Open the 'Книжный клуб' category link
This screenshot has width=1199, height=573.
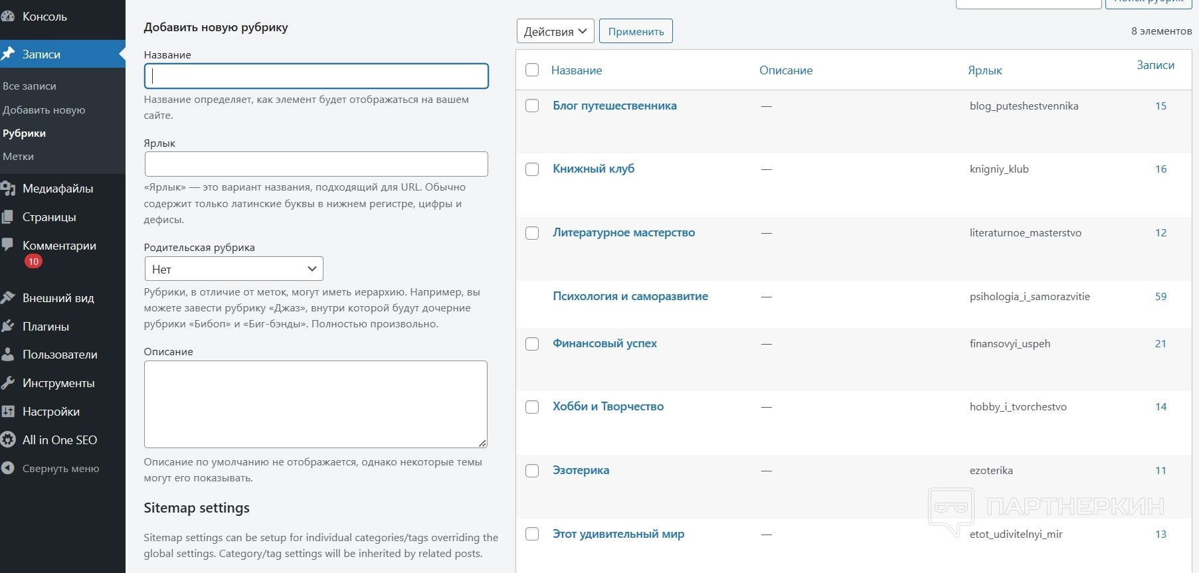coord(593,169)
